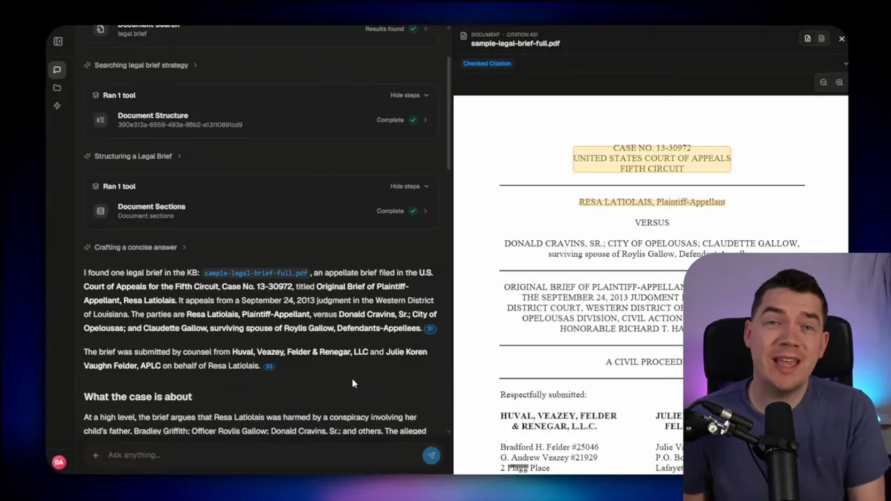The width and height of the screenshot is (891, 501).
Task: Click green check beside Results found
Action: pos(413,29)
